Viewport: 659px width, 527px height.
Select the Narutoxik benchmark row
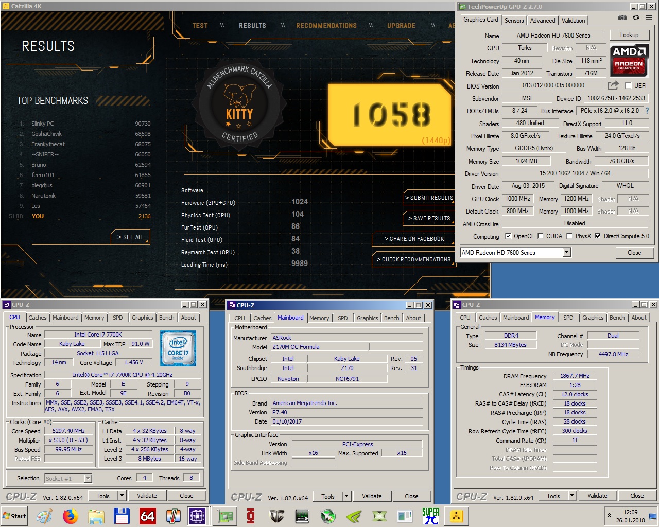pyautogui.click(x=85, y=196)
